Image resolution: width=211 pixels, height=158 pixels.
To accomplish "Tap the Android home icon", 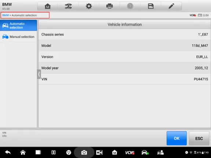I will pos(23,153).
